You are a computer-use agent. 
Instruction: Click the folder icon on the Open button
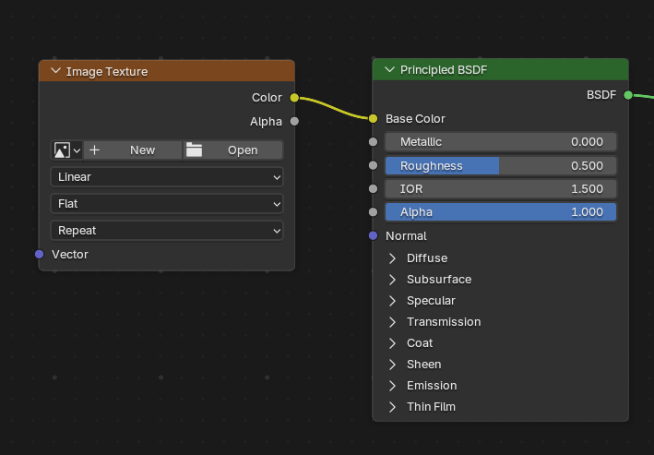(x=194, y=150)
